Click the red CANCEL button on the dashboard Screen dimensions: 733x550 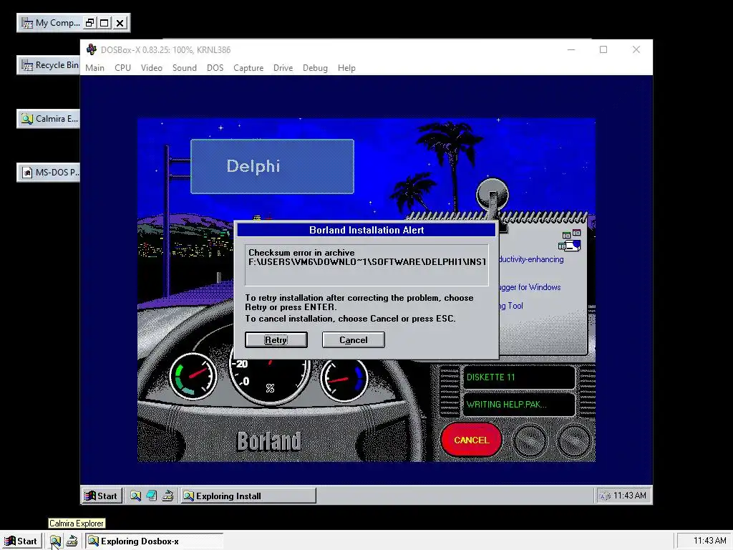[471, 440]
